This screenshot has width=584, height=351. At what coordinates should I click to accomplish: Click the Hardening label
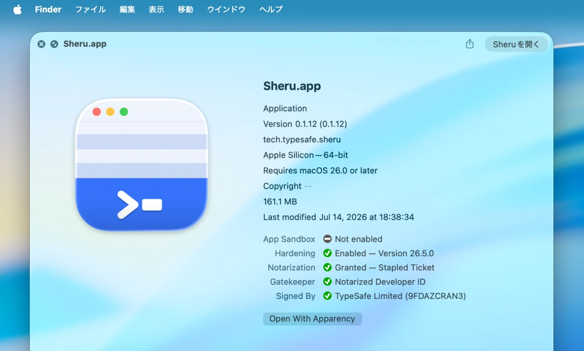click(295, 253)
